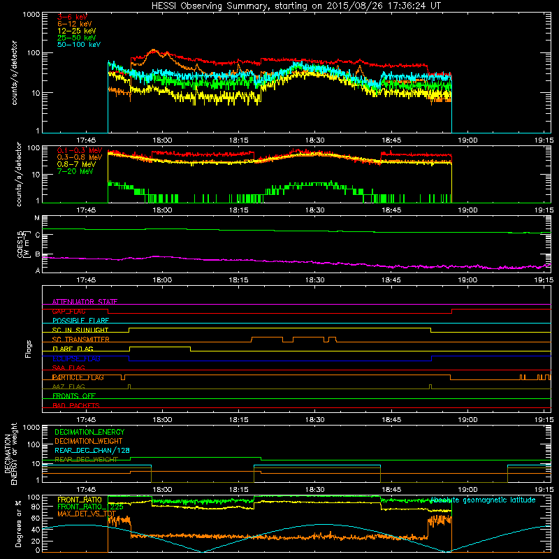This screenshot has height=559, width=559.
Task: Click the REAR_DEC_CHAN/128 legend label
Action: pos(92,450)
